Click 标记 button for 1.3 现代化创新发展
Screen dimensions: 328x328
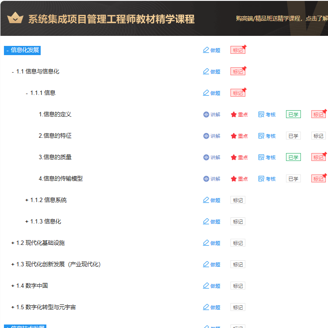point(238,265)
